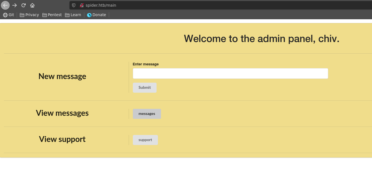Open messages with the messages button

pos(147,114)
